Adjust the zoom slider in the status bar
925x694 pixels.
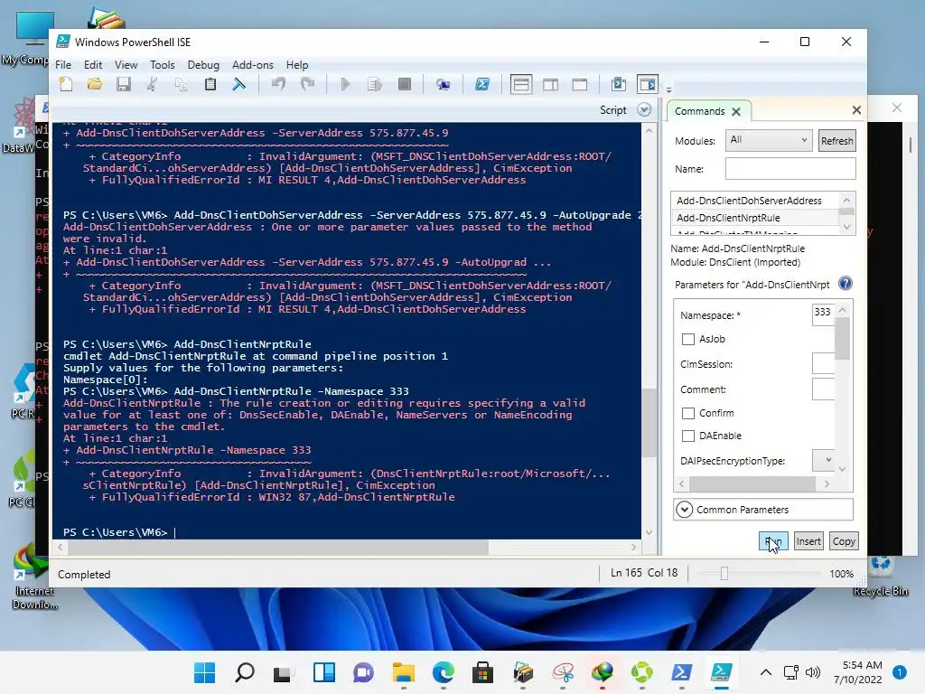(x=724, y=574)
